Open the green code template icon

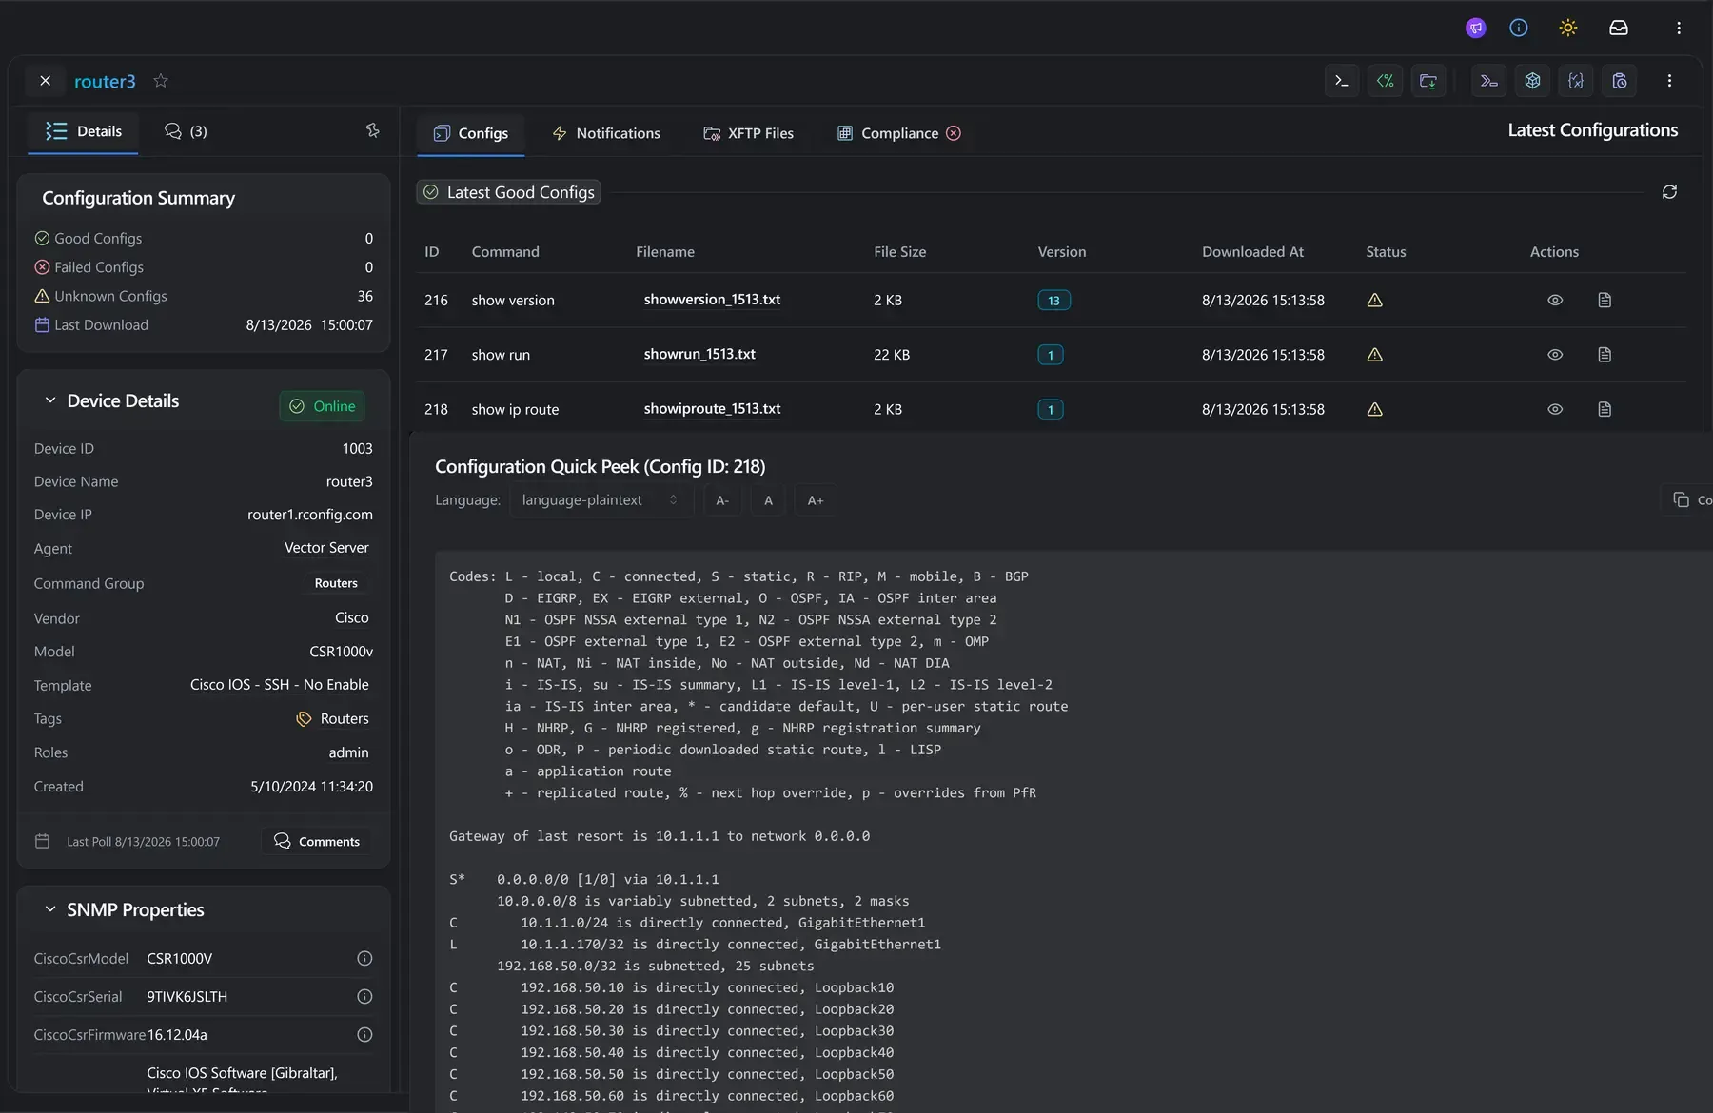(1386, 81)
